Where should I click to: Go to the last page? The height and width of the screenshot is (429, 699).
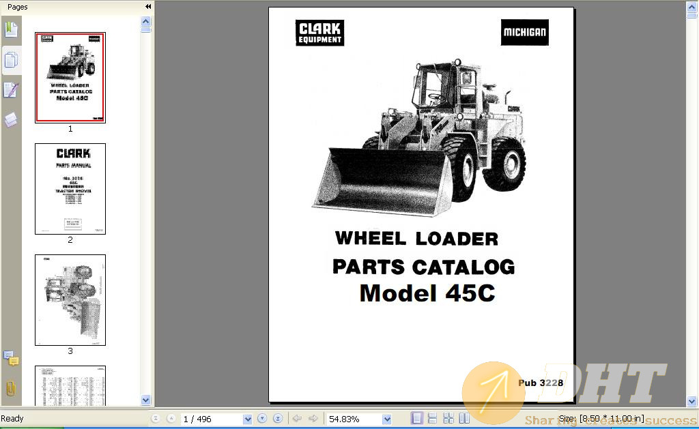click(278, 419)
